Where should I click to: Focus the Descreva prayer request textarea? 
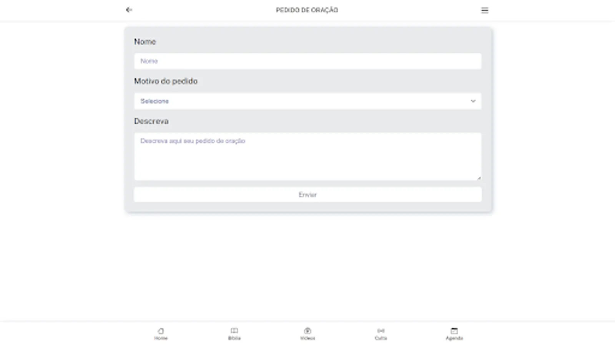pyautogui.click(x=307, y=156)
